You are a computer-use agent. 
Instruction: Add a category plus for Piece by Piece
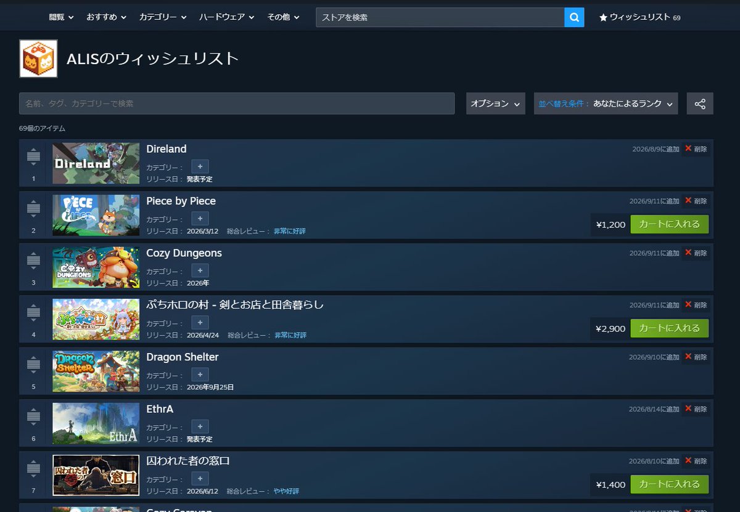200,219
